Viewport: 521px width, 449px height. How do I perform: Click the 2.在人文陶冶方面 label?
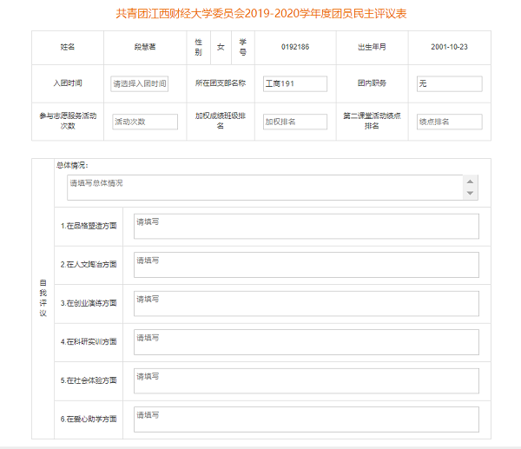point(89,265)
